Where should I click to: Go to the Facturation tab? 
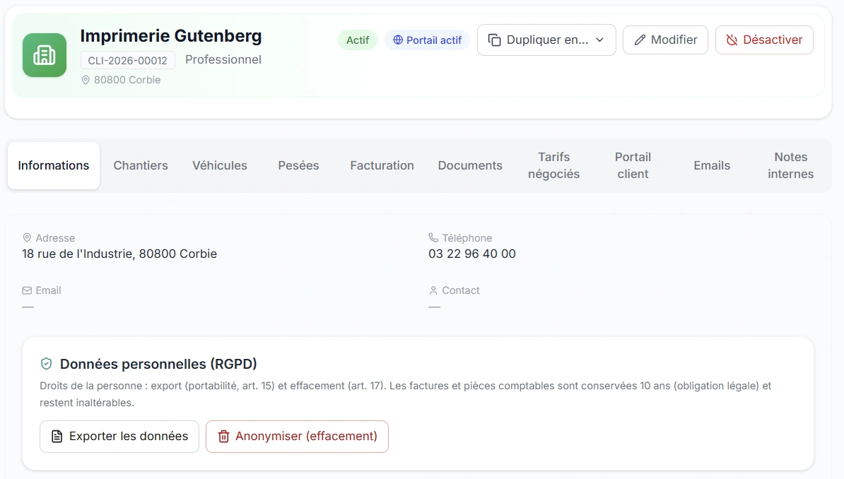[382, 165]
